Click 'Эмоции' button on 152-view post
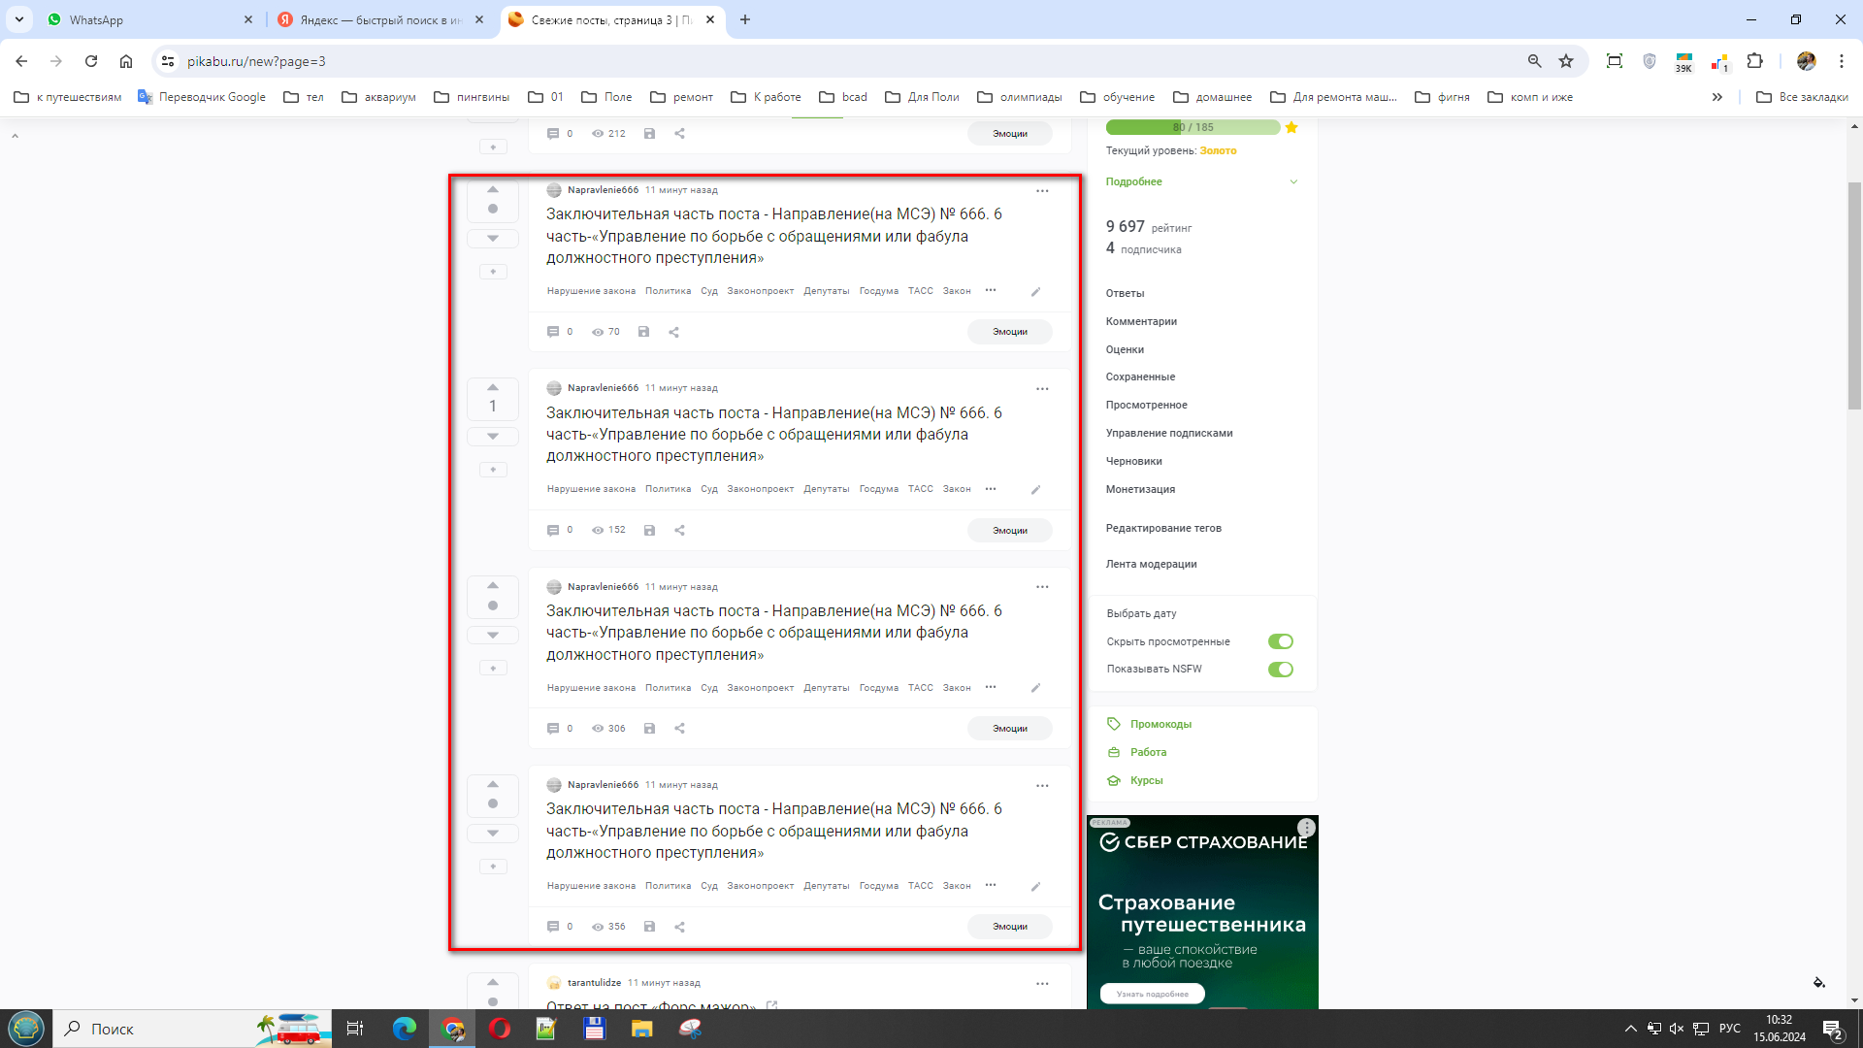 1009,531
